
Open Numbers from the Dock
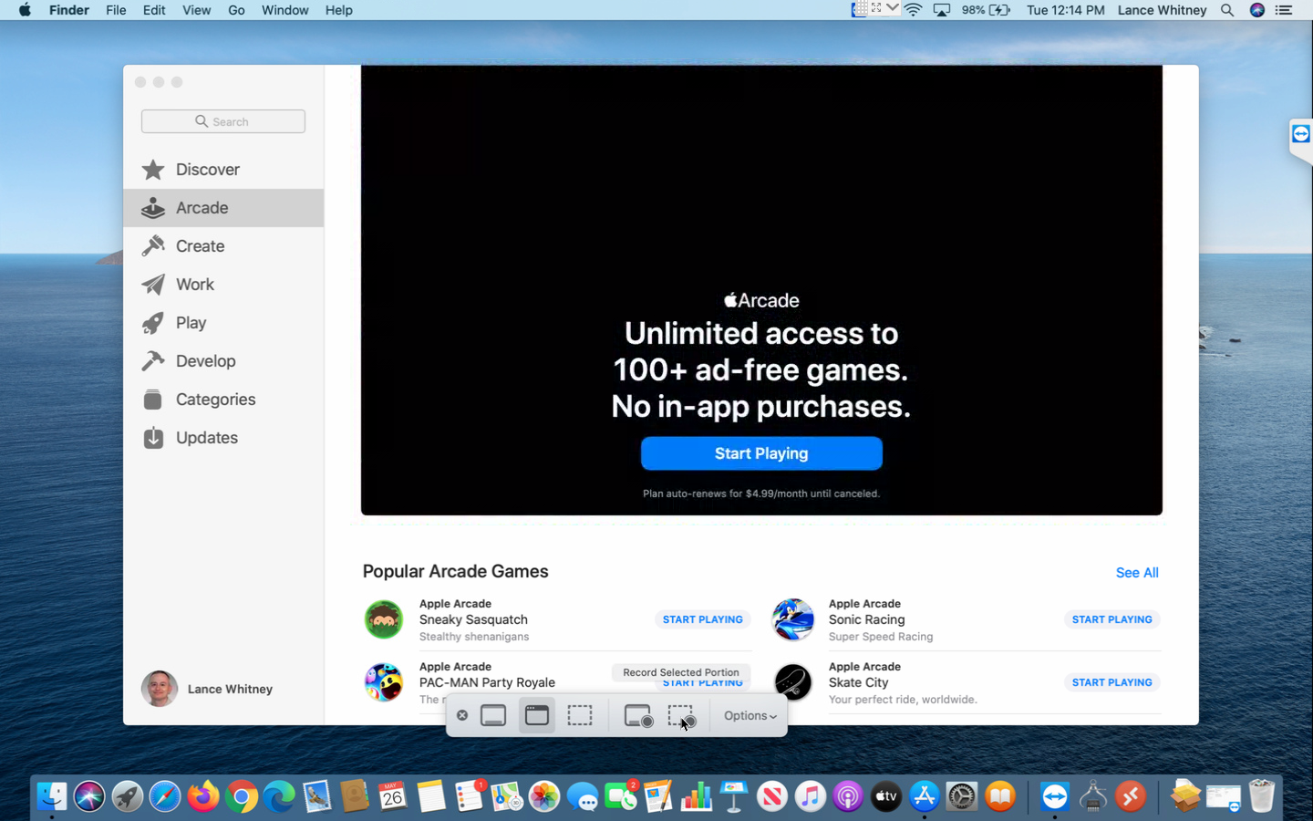coord(696,796)
